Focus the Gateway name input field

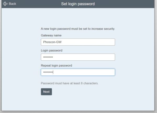pos(78,42)
